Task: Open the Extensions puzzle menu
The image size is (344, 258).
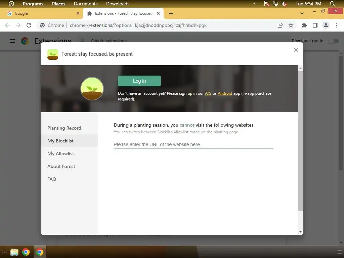Action: tap(304, 25)
